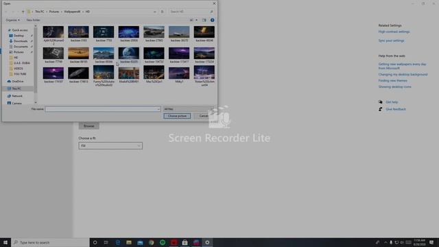Open the view options dropdown arrow
Screen dimensions: 439x247
click(196, 20)
